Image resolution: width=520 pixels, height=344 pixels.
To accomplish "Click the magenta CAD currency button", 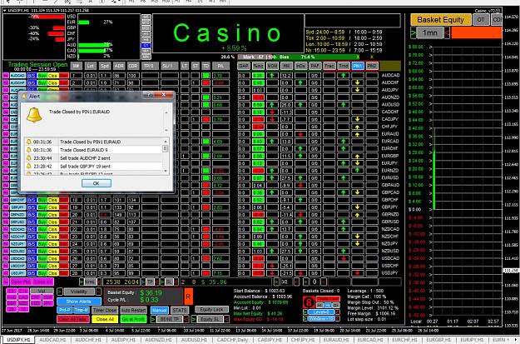I will point(23,297).
